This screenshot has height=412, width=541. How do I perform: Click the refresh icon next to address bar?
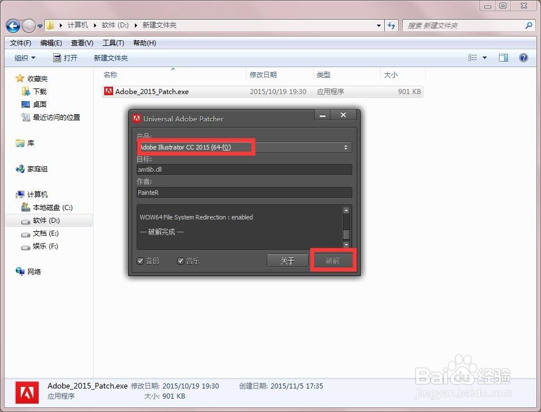tap(391, 26)
